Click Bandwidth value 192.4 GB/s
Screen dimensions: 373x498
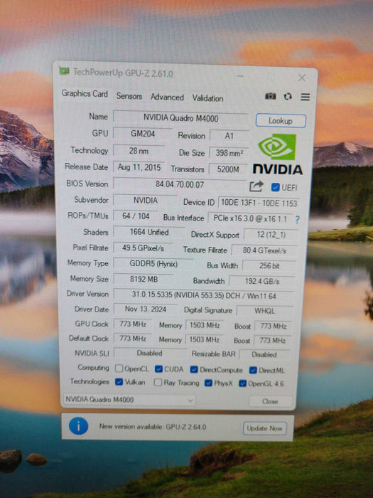tap(262, 282)
